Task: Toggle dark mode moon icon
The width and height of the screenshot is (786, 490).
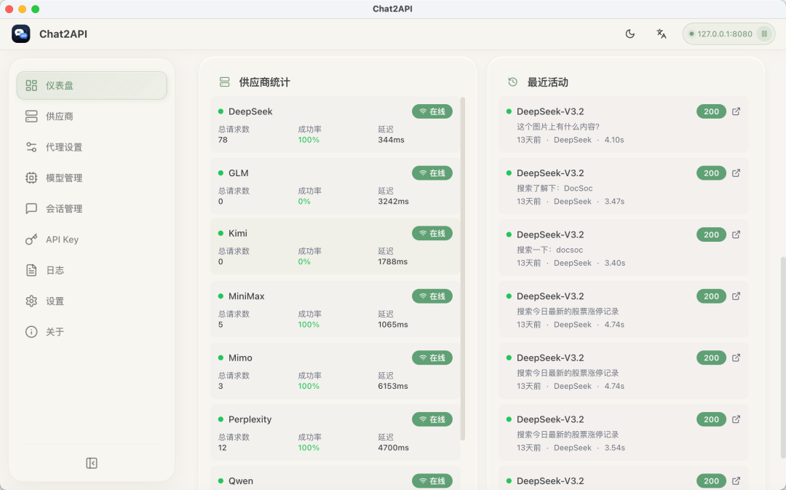Action: pos(630,33)
